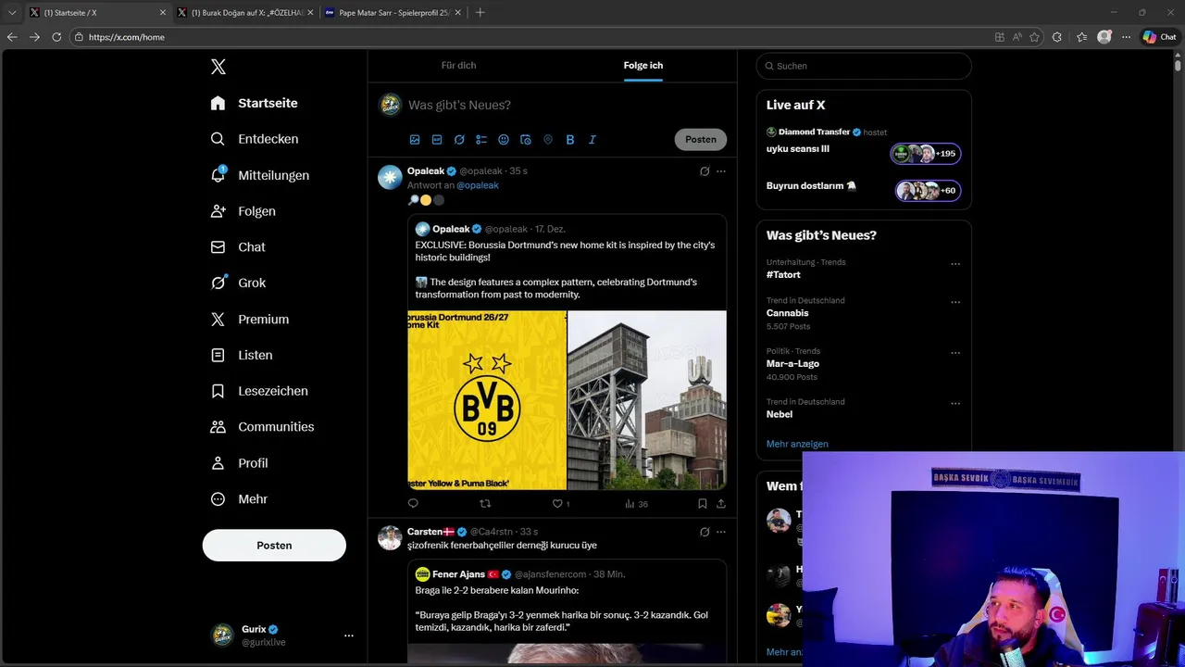Open the #Tatort trend
This screenshot has width=1185, height=667.
click(783, 275)
